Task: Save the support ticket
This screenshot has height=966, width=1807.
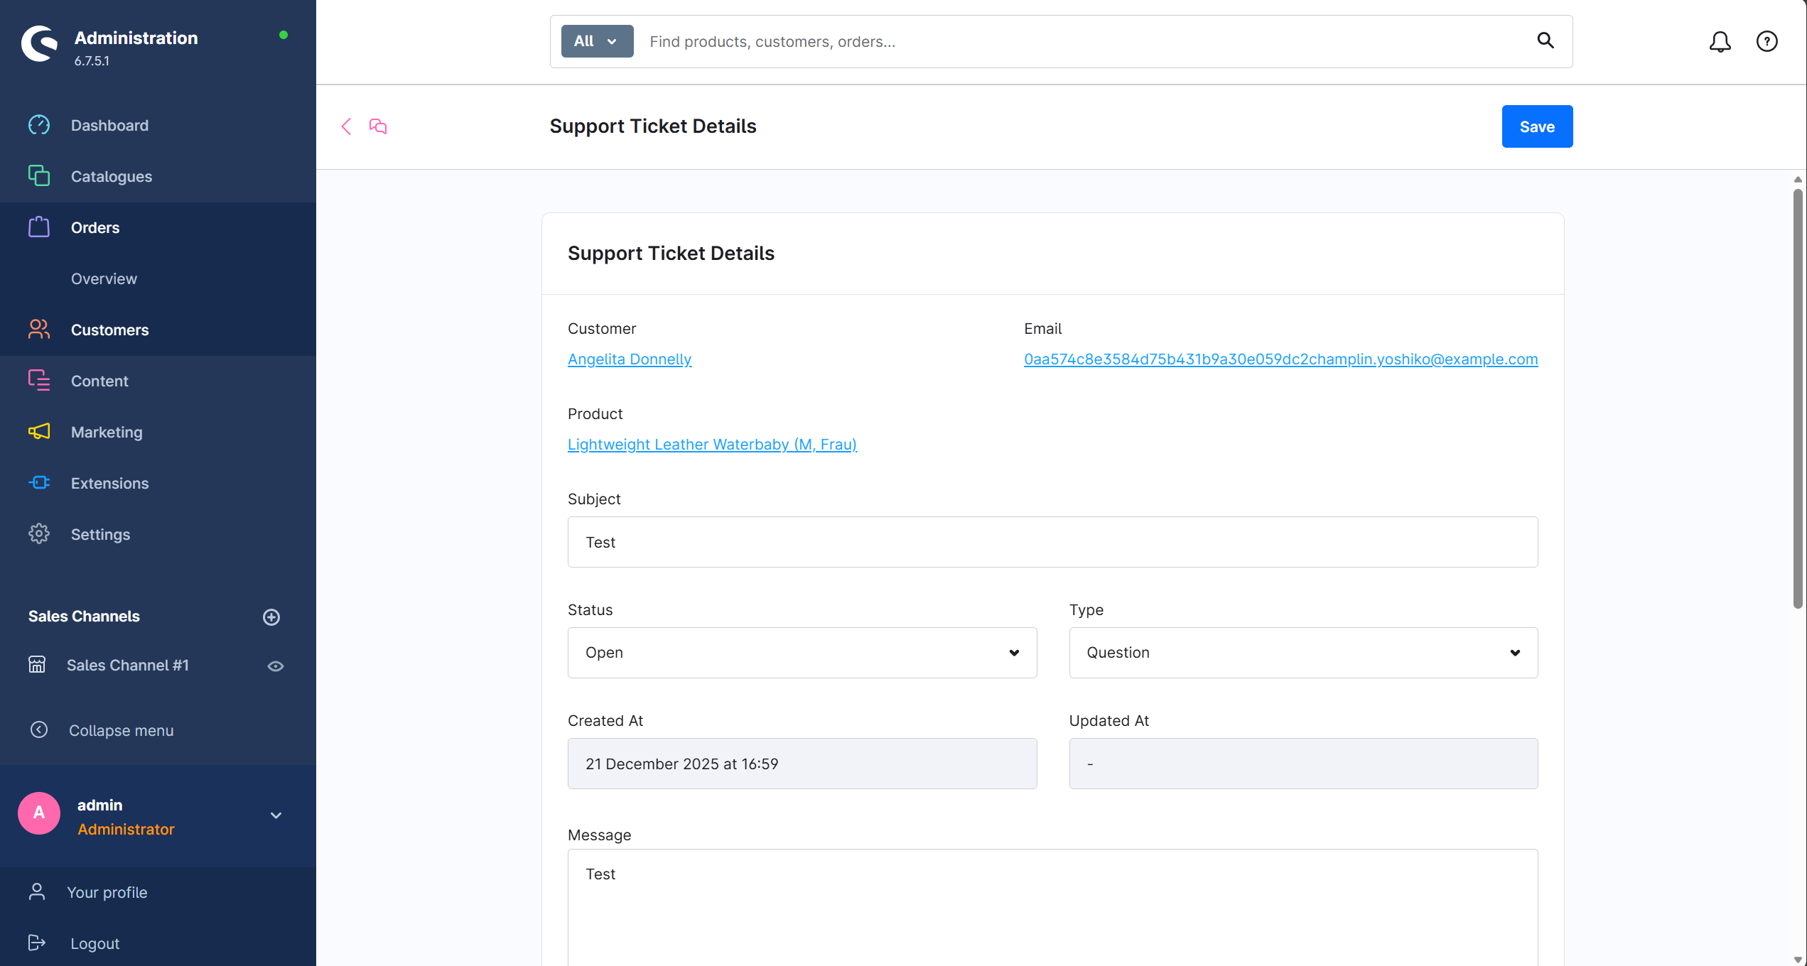Action: click(1537, 126)
